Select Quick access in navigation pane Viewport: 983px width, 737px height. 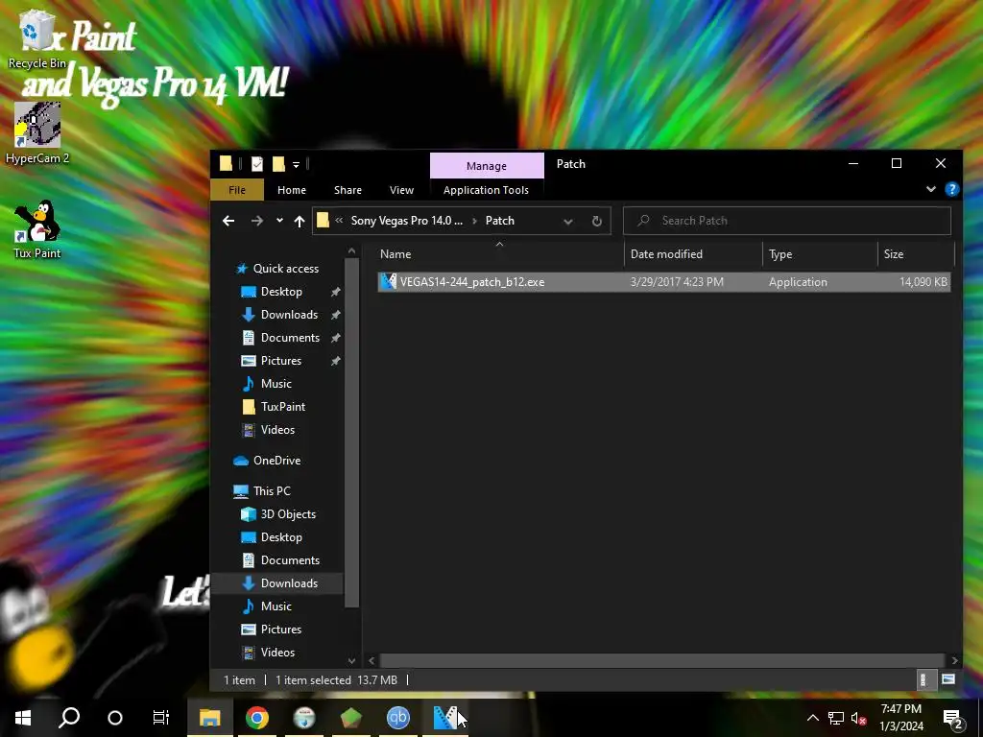point(286,269)
